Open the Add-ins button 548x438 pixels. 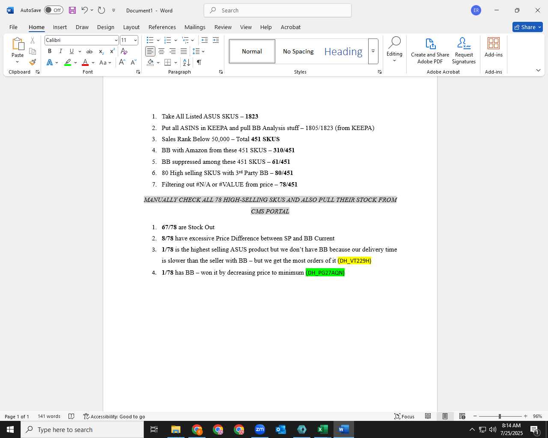pyautogui.click(x=494, y=47)
